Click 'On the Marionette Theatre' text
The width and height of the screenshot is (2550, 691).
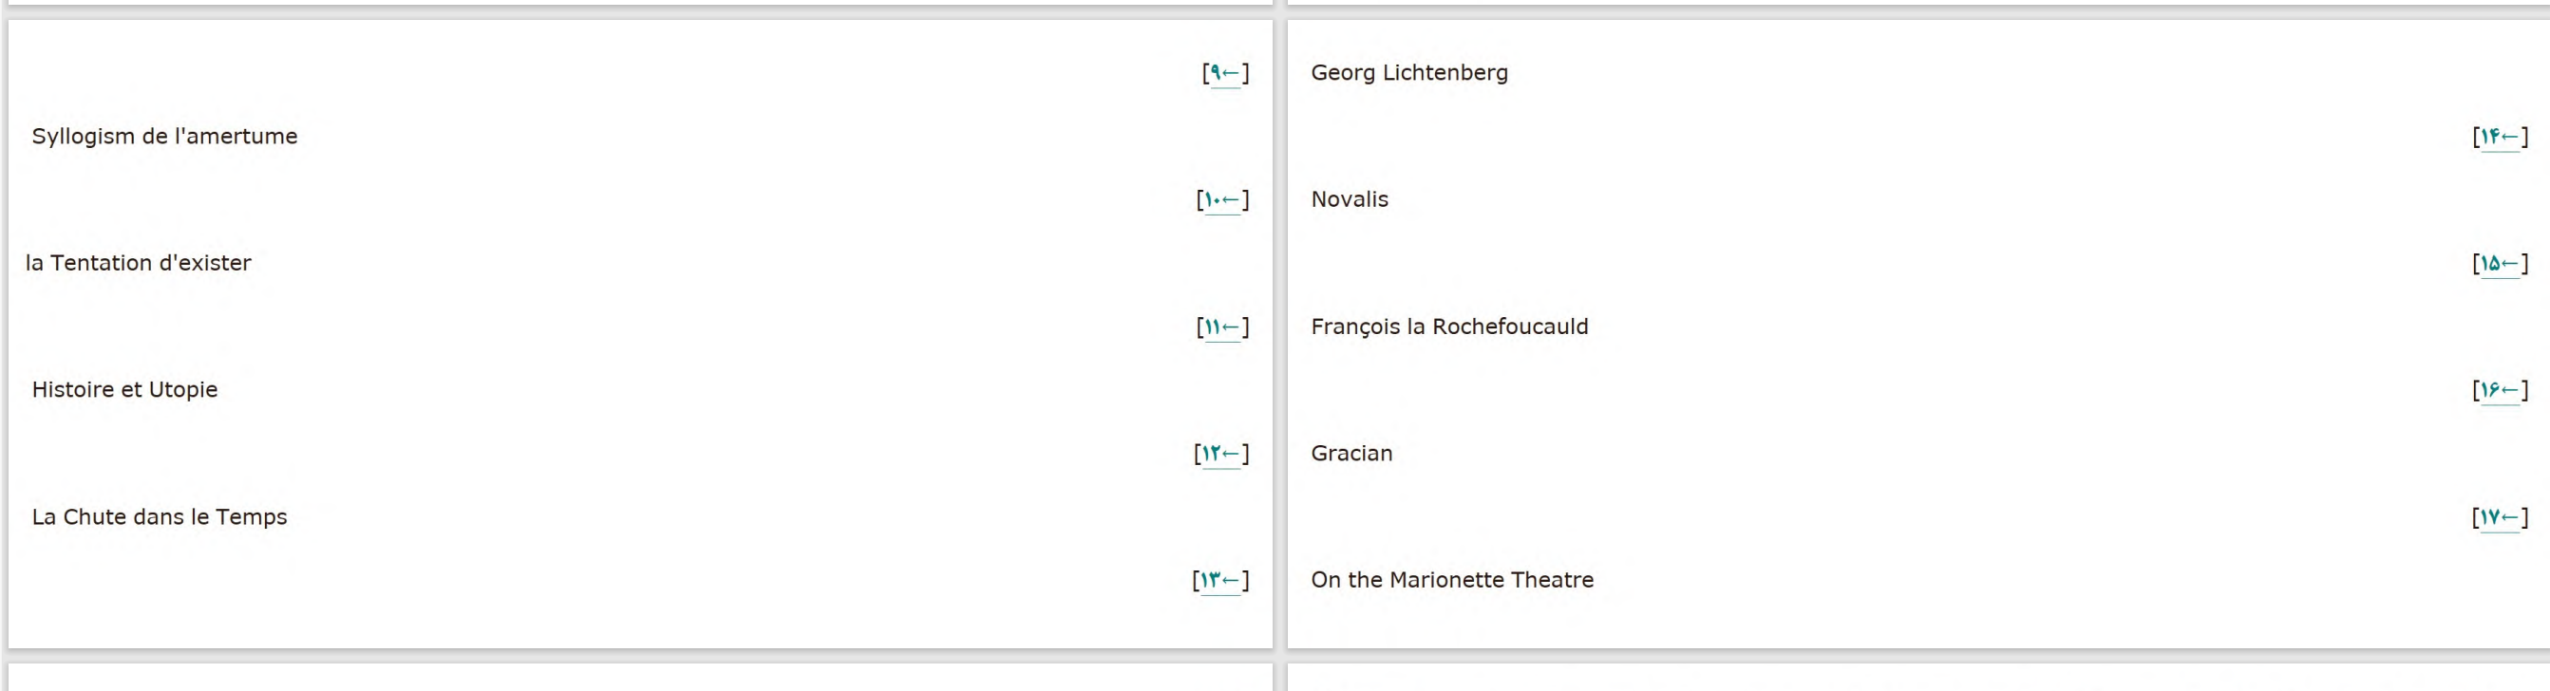coord(1452,580)
